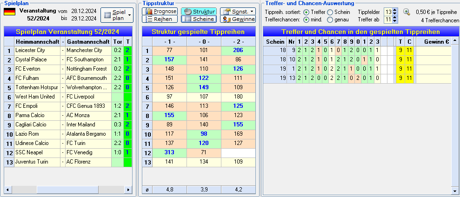The image size is (460, 197).
Task: Toggle the Scheine view button
Action: click(x=199, y=19)
